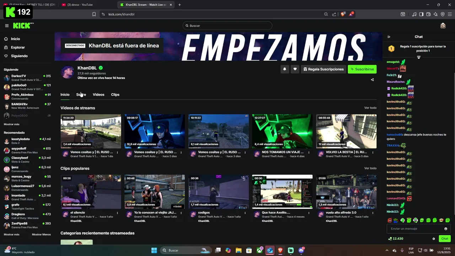This screenshot has height=256, width=455.
Task: Open Classybeef channel in Recomendado list
Action: click(27, 159)
